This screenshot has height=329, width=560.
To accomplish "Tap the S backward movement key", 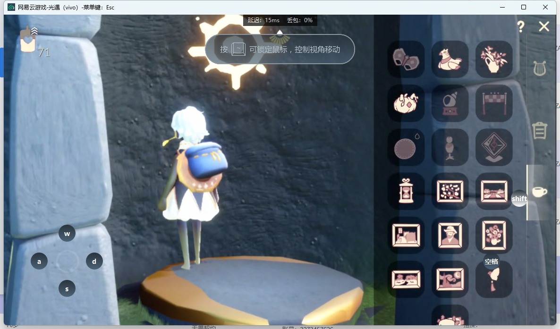I will tap(67, 288).
